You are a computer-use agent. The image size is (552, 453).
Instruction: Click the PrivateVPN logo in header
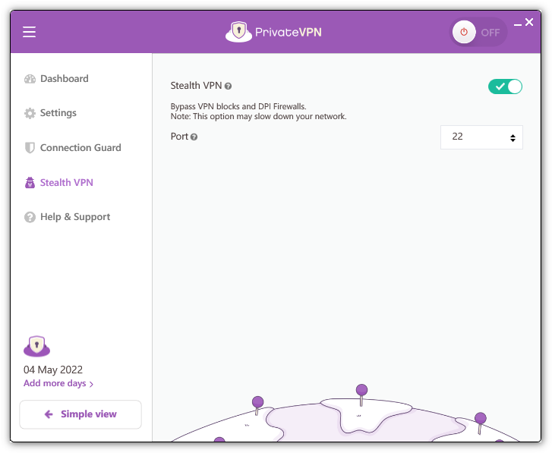click(x=279, y=32)
